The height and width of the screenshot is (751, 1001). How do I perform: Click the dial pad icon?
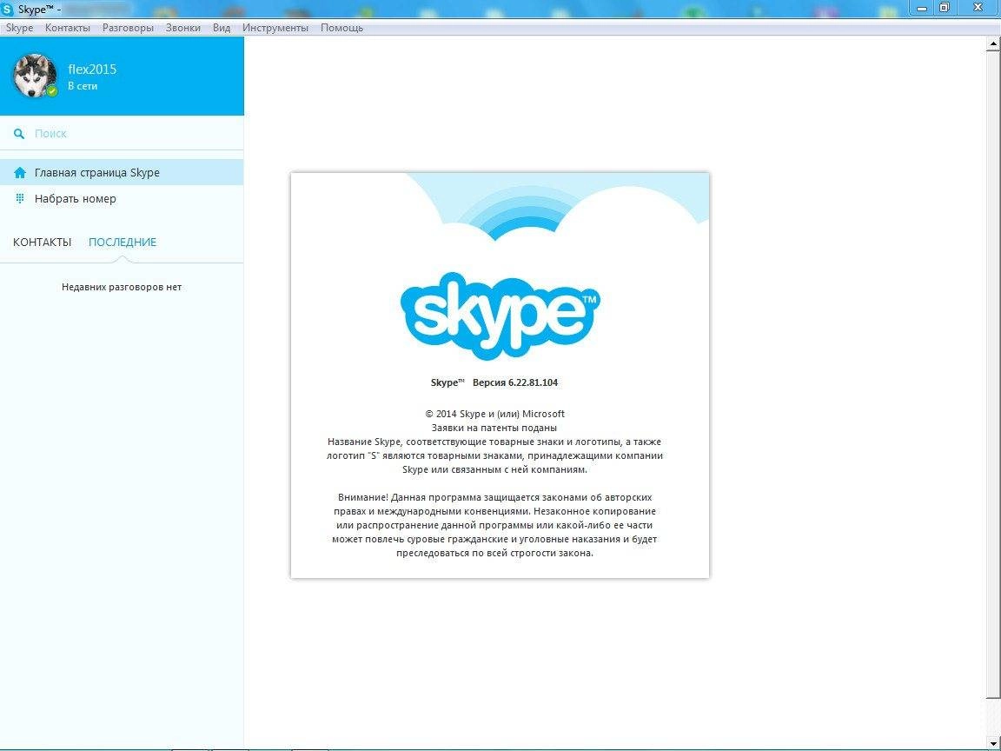click(20, 198)
